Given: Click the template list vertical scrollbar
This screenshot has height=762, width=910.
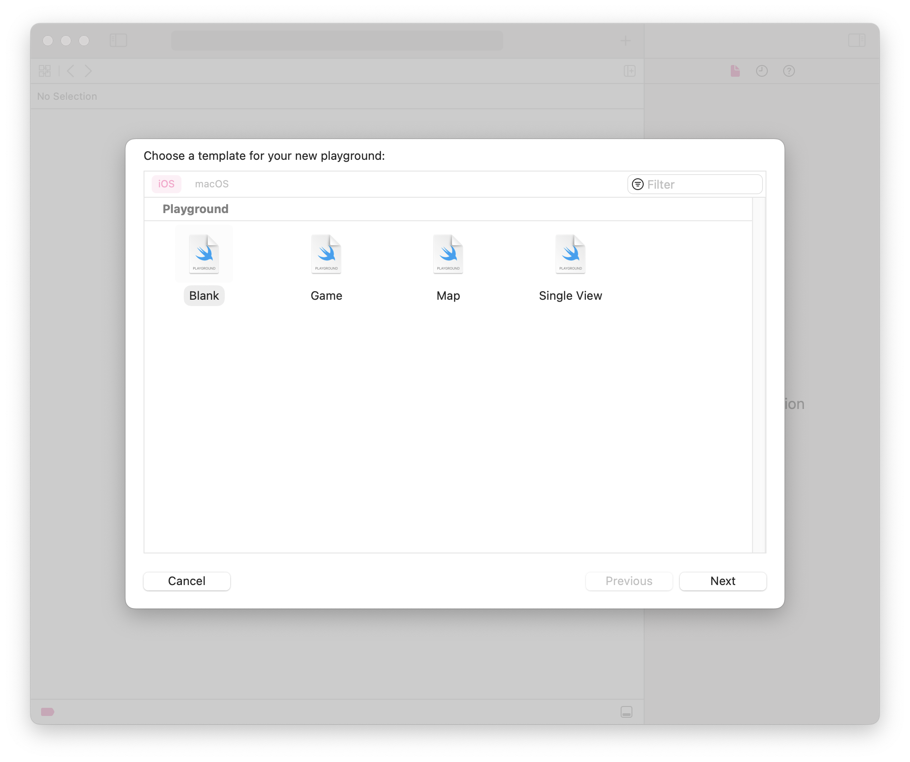Looking at the screenshot, I should 759,375.
